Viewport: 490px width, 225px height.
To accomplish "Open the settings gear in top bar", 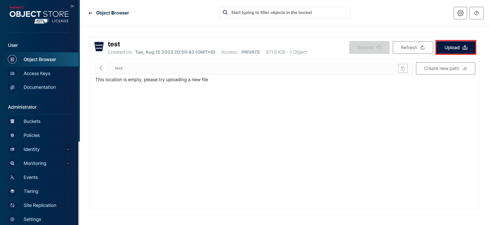I will [x=460, y=13].
